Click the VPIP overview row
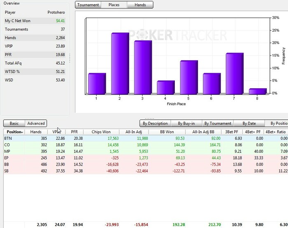The height and width of the screenshot is (228, 288). [x=35, y=46]
